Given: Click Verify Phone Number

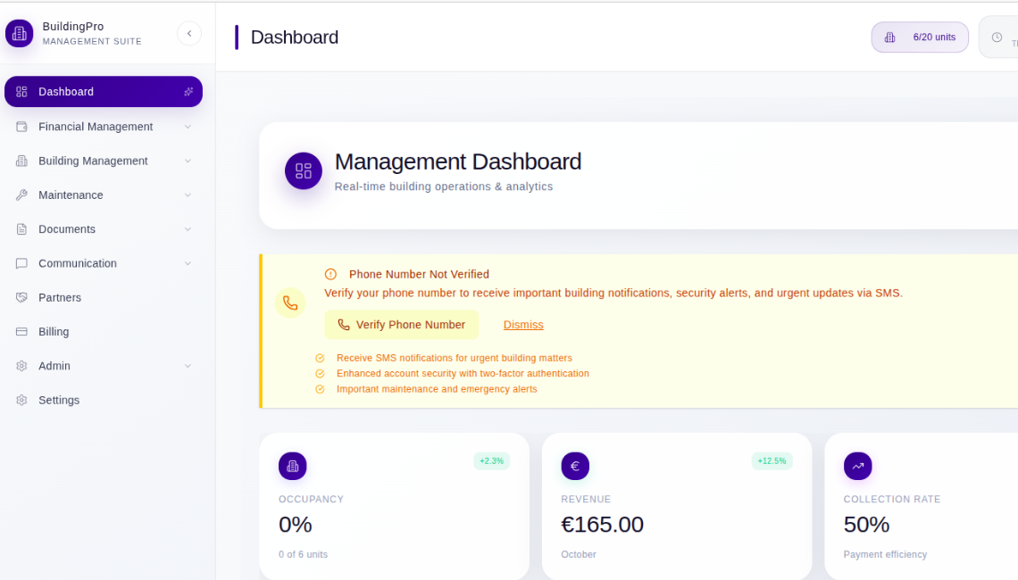Looking at the screenshot, I should [402, 324].
